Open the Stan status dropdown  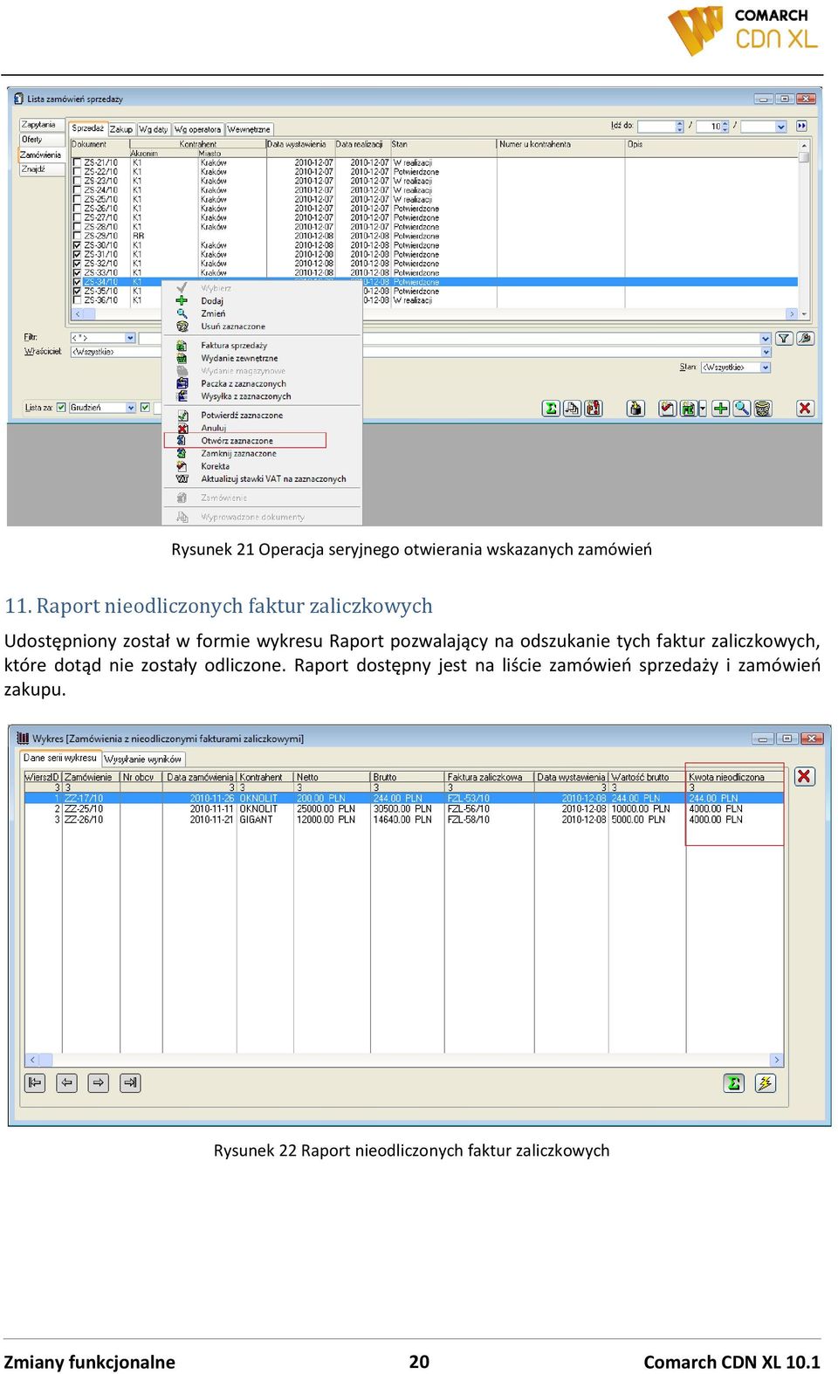point(766,368)
